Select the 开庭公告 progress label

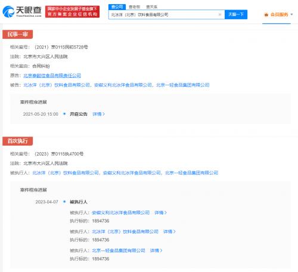tap(79, 114)
